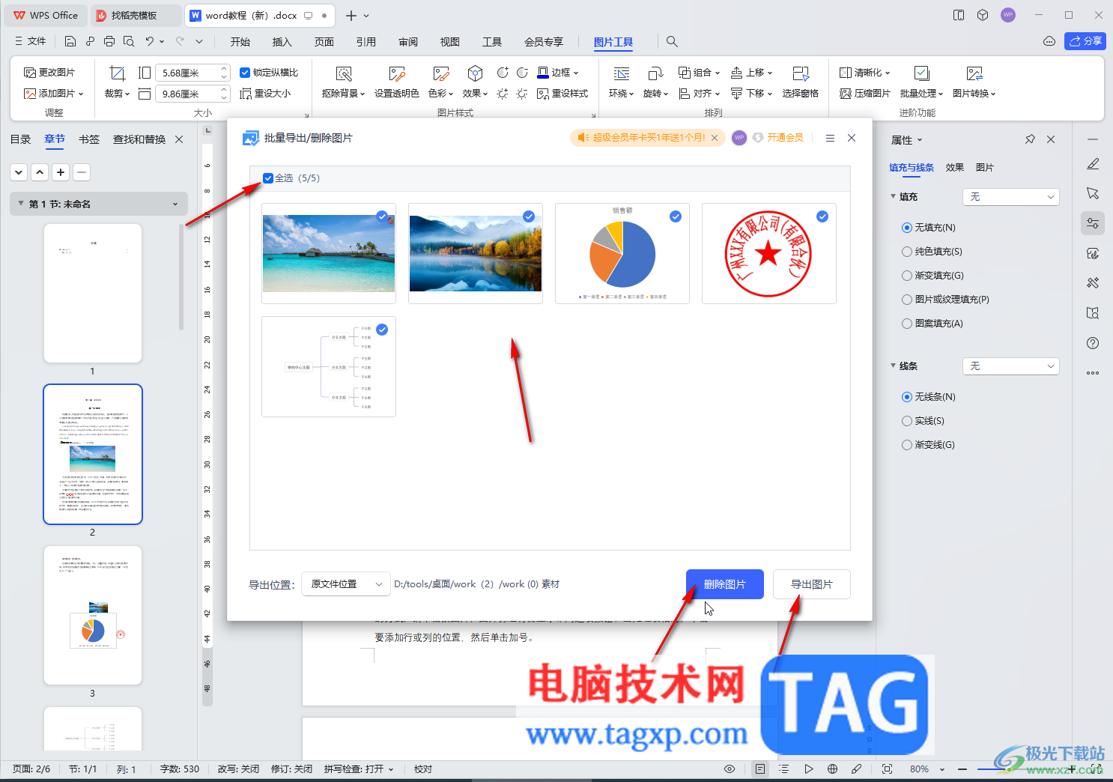Open dialog hamburger menu icon
The width and height of the screenshot is (1113, 782).
tap(830, 138)
